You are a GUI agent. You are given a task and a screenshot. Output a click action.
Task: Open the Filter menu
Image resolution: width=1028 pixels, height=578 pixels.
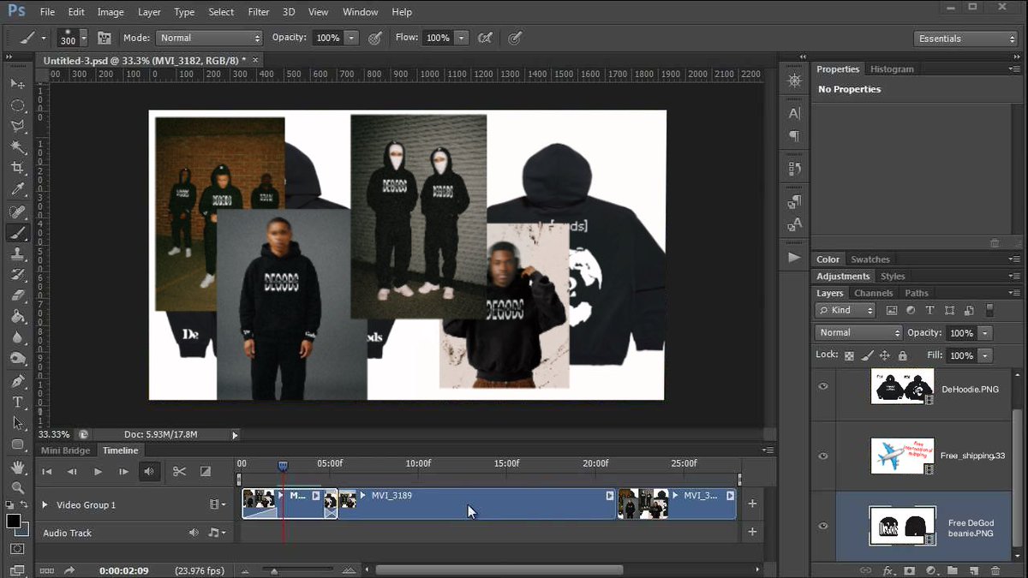point(258,12)
